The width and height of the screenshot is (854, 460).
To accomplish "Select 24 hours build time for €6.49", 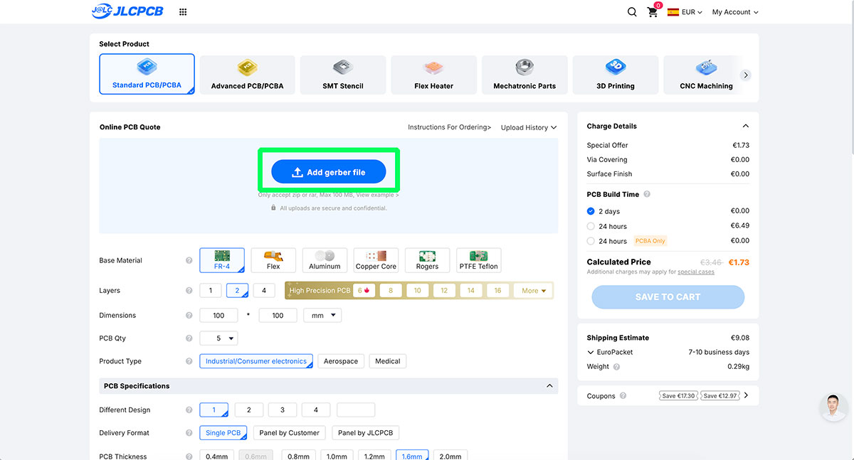I will (x=591, y=226).
